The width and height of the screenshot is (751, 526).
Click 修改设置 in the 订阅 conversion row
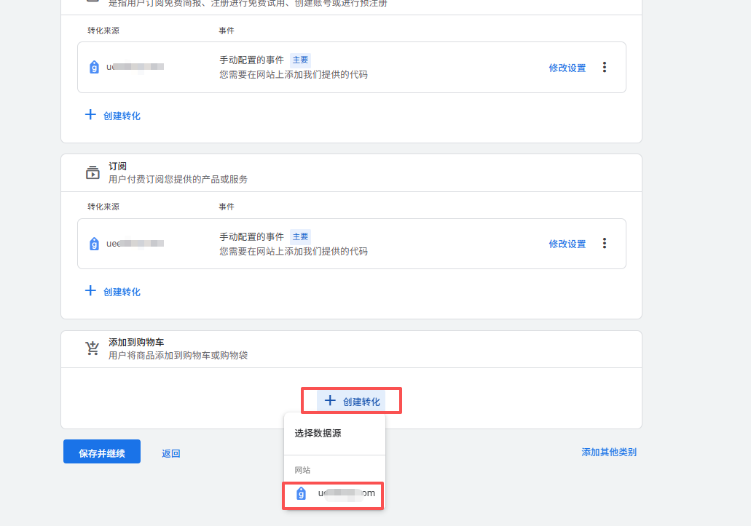point(567,244)
